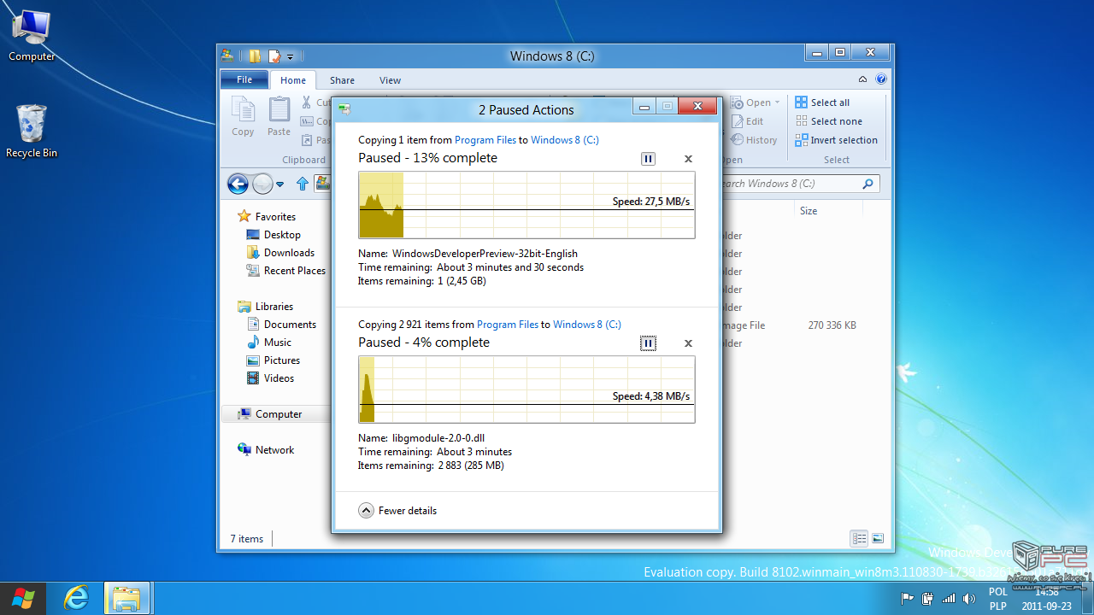This screenshot has height=615, width=1094.
Task: Click the Copy path icon in Clipboard group
Action: tap(308, 121)
